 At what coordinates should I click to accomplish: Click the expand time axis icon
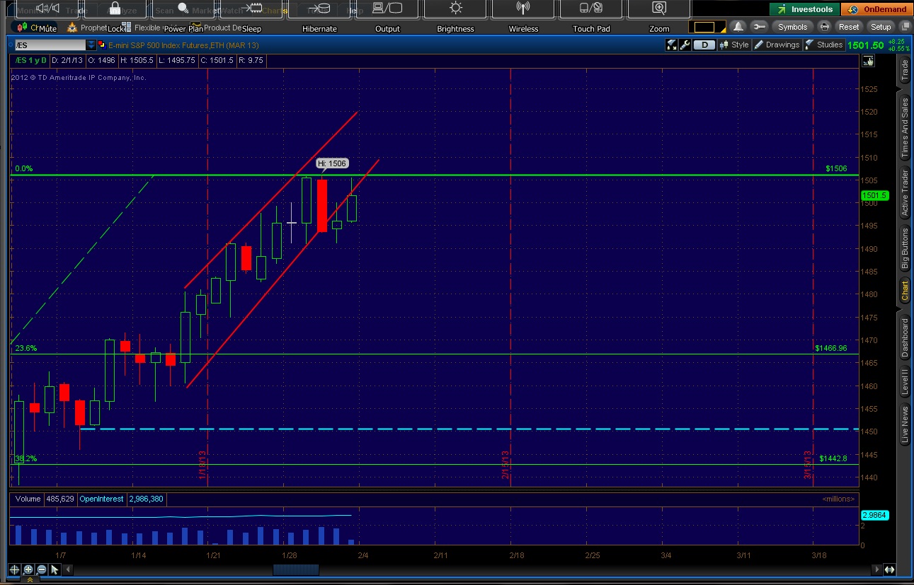[889, 569]
